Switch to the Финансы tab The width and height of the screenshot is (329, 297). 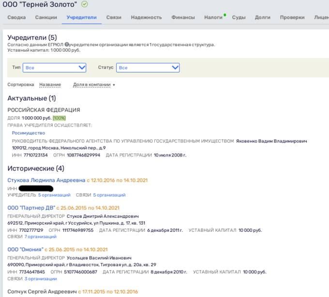click(x=183, y=17)
